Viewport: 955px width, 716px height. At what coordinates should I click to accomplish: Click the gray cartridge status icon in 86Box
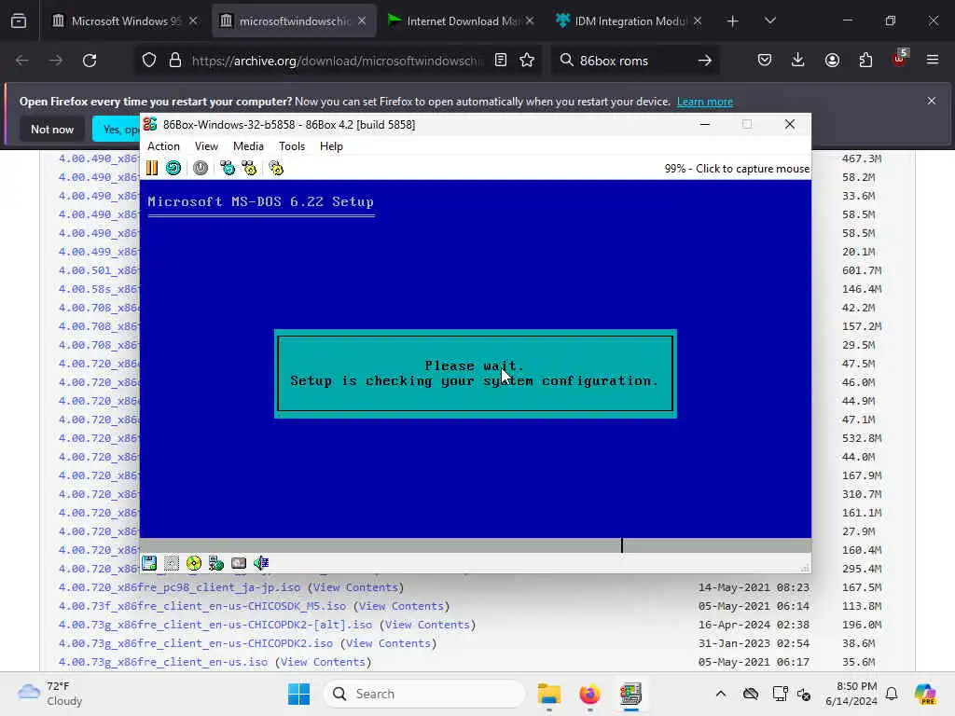(x=239, y=563)
